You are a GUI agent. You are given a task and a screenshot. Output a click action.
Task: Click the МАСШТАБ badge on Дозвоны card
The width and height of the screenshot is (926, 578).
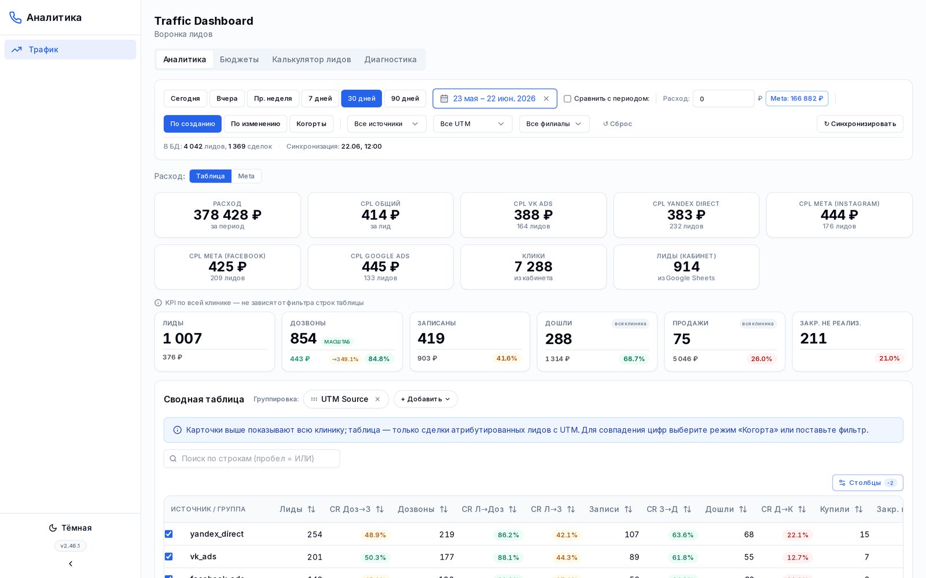[x=337, y=342]
